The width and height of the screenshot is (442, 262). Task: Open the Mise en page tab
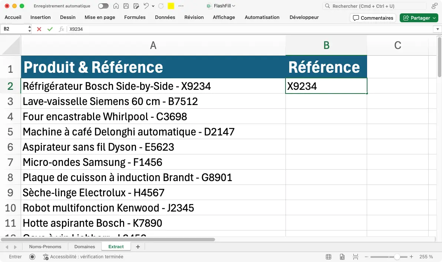[x=100, y=17]
